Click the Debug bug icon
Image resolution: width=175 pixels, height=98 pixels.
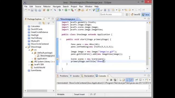tap(60, 10)
